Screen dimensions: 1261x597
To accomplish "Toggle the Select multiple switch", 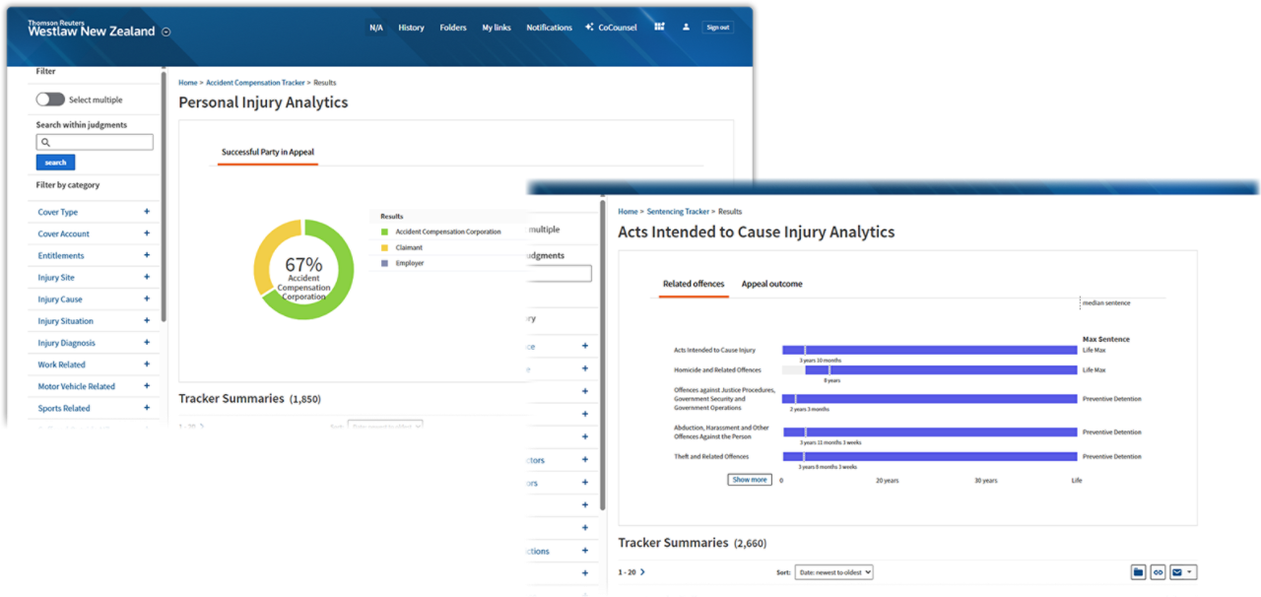I will click(50, 99).
